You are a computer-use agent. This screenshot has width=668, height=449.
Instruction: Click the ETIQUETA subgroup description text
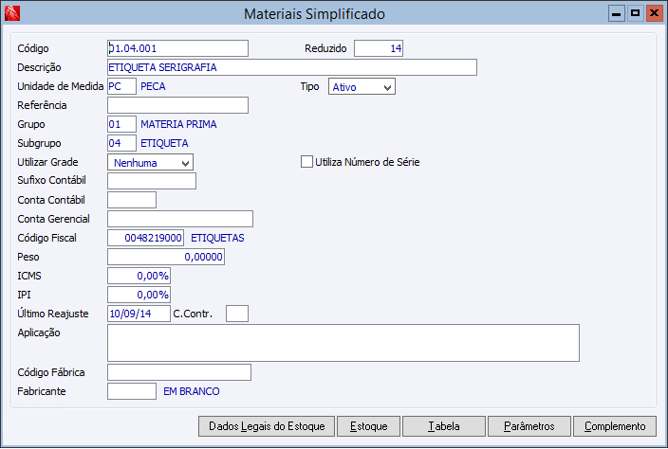point(164,143)
